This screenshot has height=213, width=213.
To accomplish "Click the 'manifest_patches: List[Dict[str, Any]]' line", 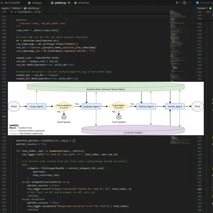I will 46,141.
